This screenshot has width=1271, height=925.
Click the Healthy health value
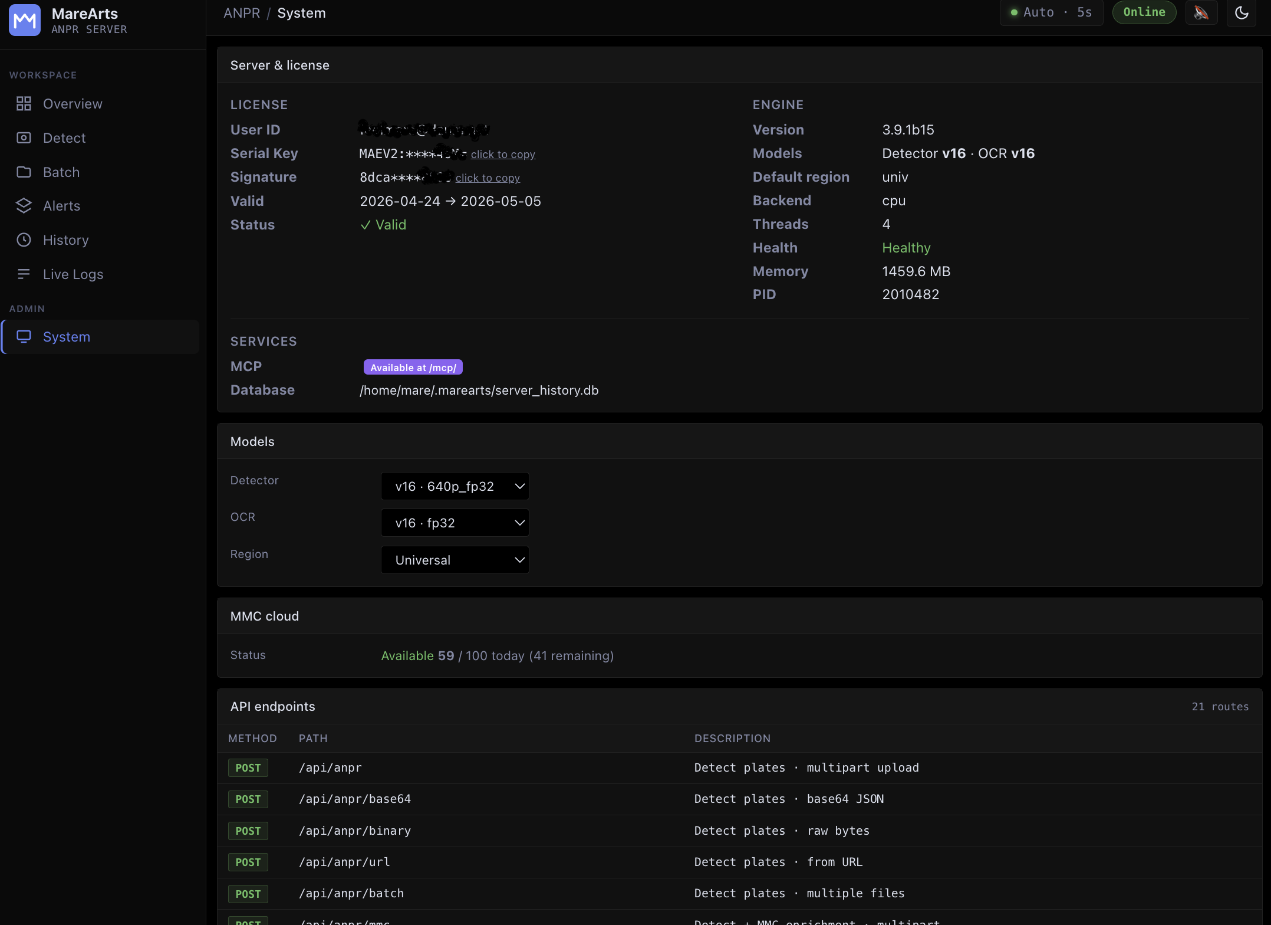(x=906, y=248)
